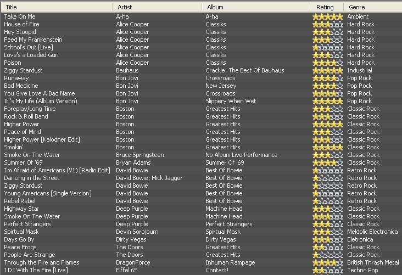The image size is (402, 275).
Task: Select the song Rebel Rebel
Action: click(x=20, y=201)
